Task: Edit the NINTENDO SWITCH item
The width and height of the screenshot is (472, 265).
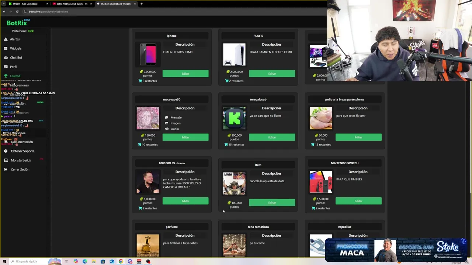Action: tap(358, 201)
